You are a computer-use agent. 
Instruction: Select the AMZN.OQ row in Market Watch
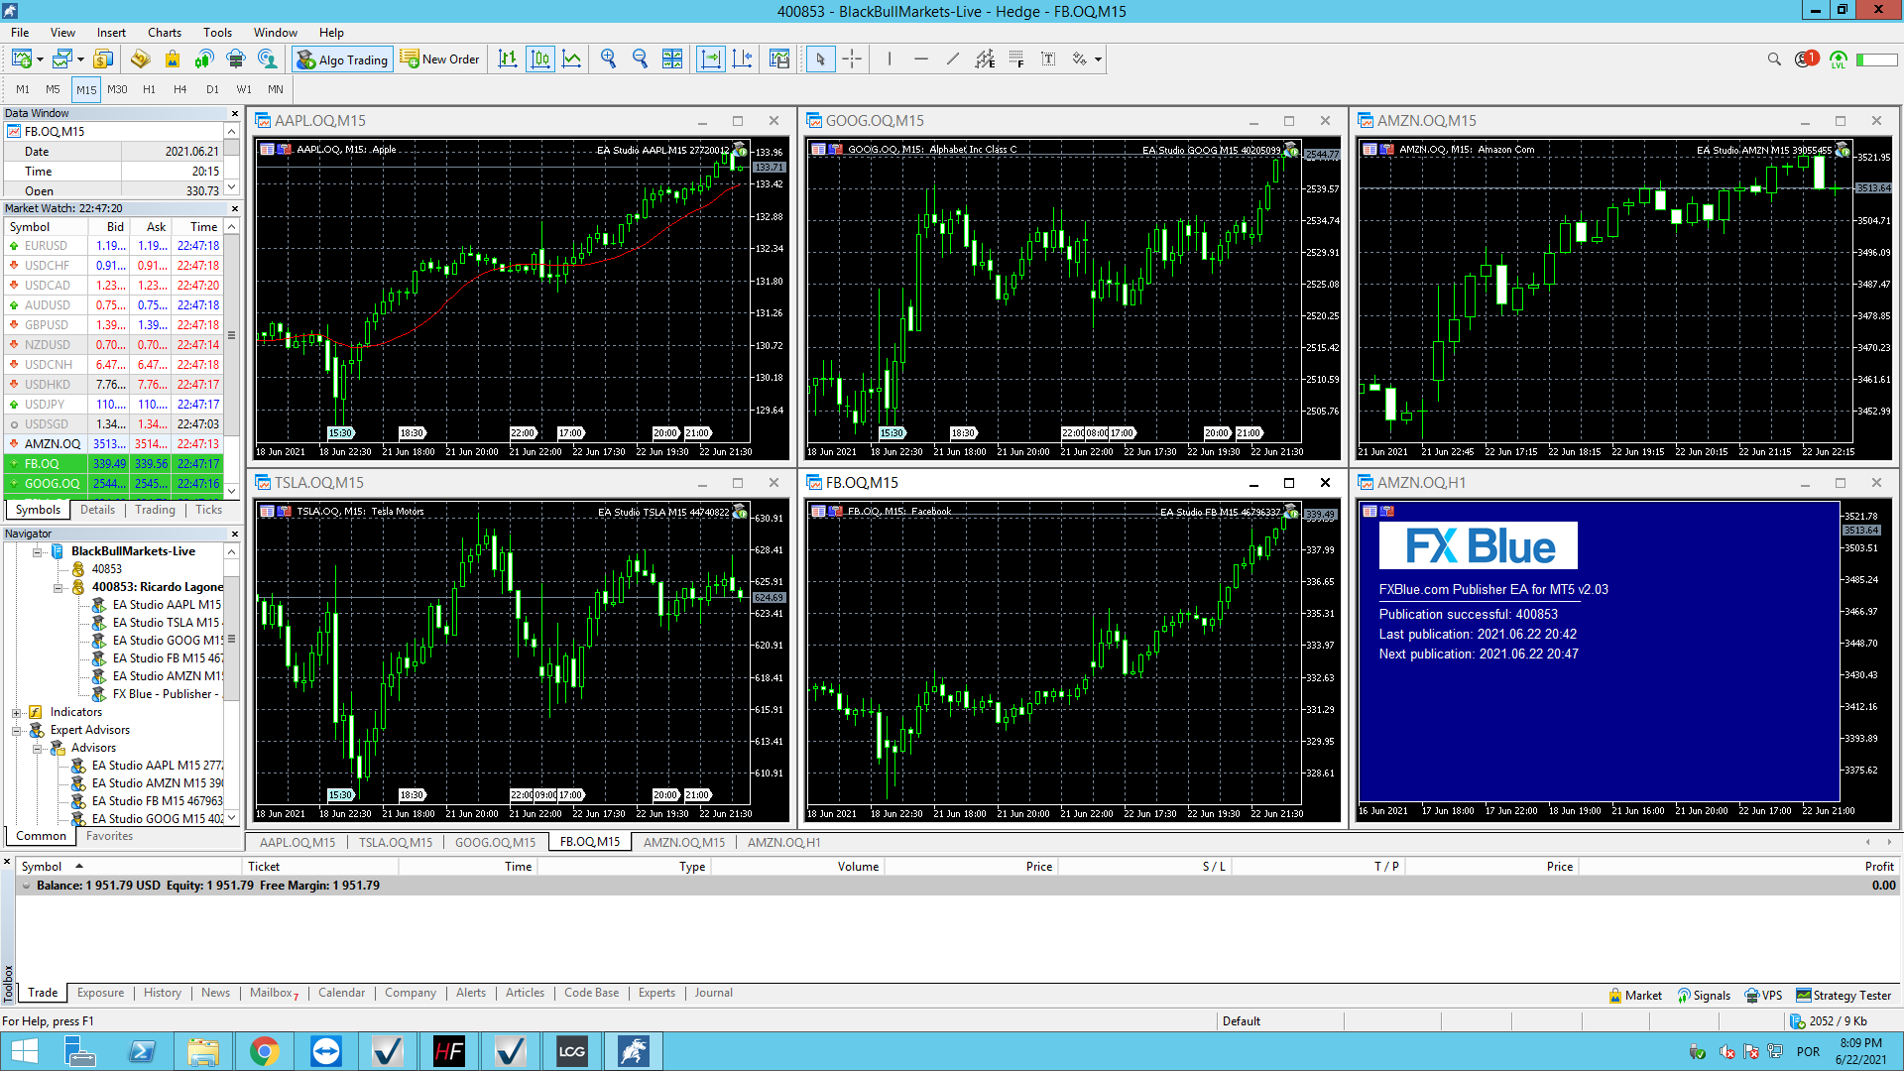[x=115, y=444]
